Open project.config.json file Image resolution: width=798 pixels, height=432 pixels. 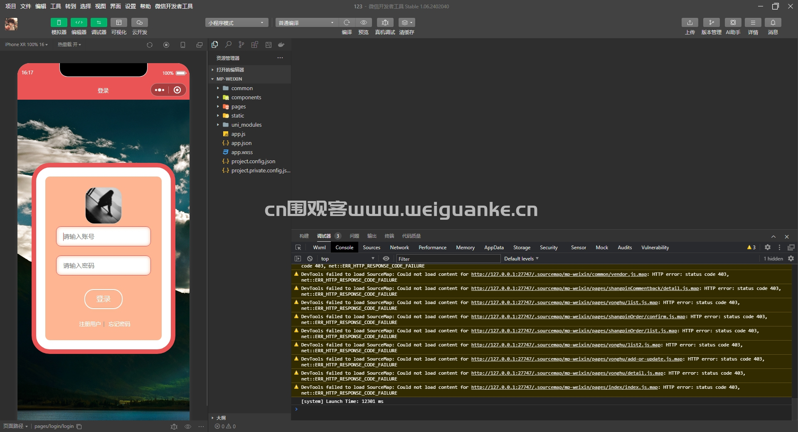pos(249,161)
